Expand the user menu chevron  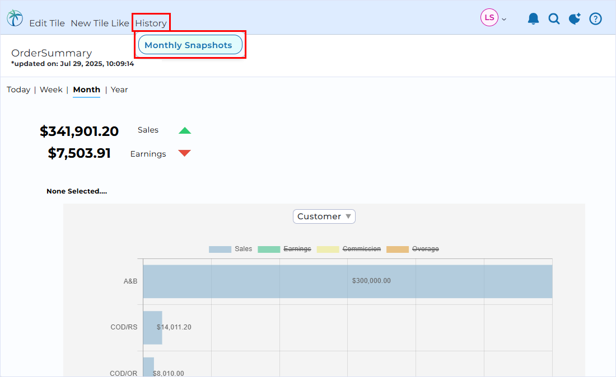tap(504, 19)
